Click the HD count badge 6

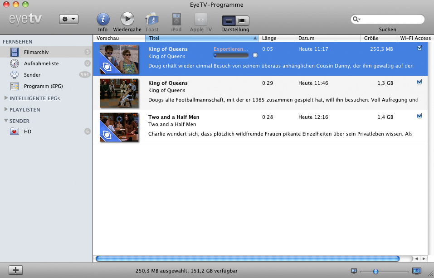[x=88, y=131]
